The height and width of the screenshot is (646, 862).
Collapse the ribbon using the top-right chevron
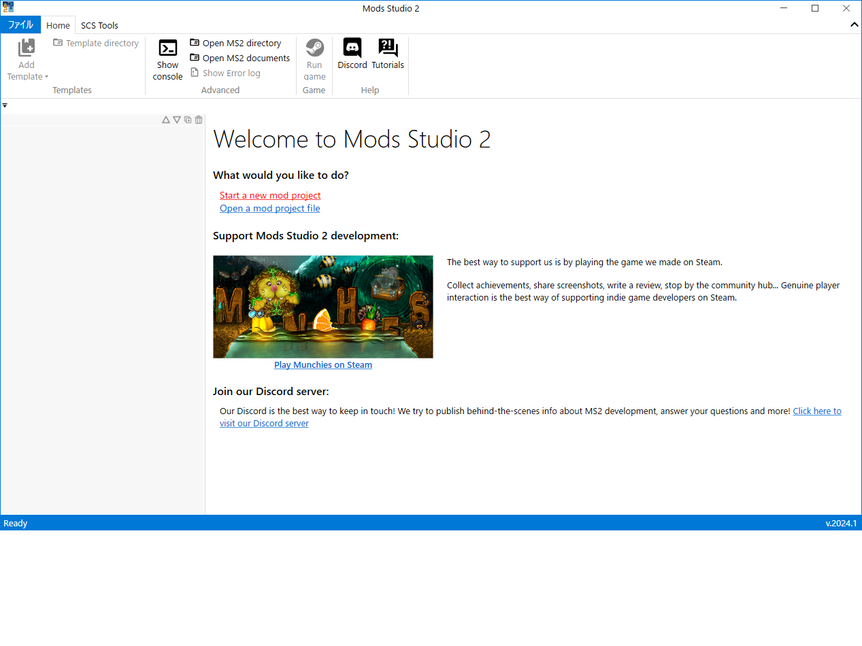pos(855,25)
